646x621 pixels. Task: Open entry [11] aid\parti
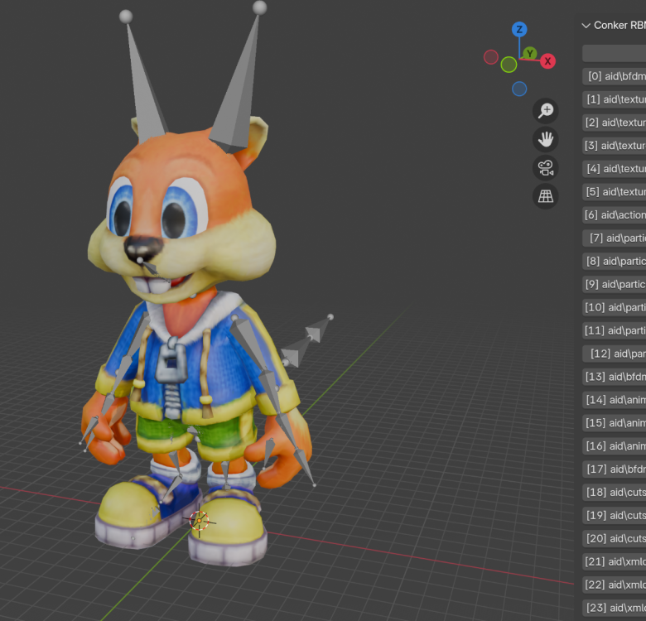pos(614,330)
